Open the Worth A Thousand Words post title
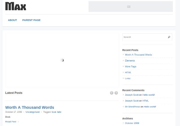180x126 pixels. point(30,107)
